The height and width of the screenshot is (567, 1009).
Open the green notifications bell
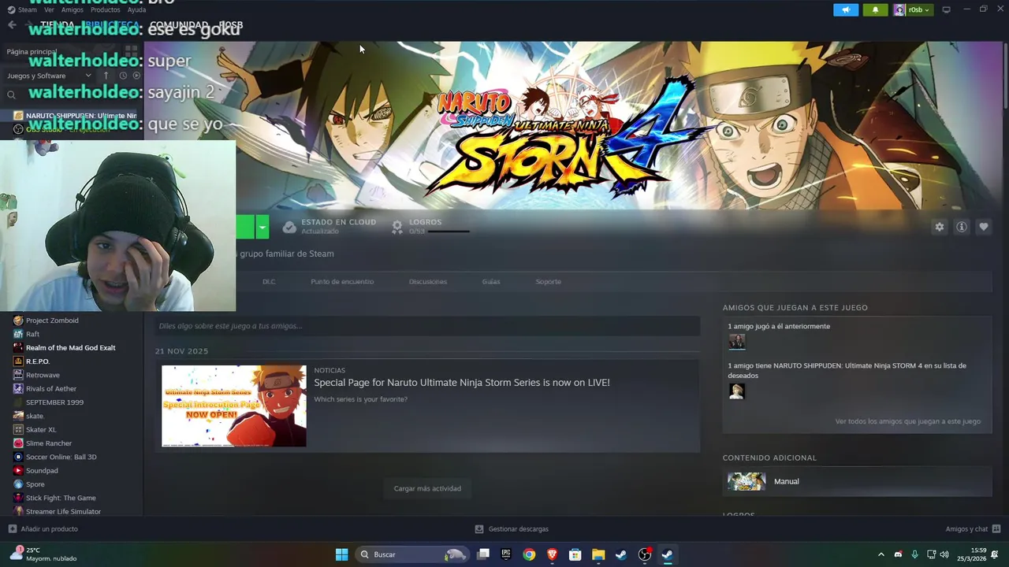pos(875,9)
